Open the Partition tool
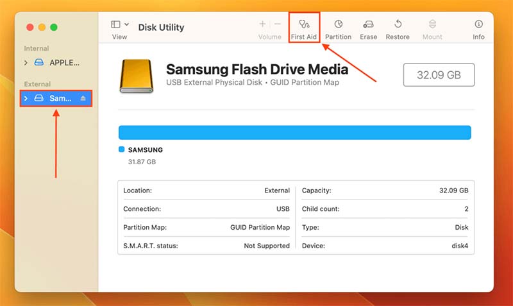Image resolution: width=513 pixels, height=306 pixels. [x=338, y=29]
